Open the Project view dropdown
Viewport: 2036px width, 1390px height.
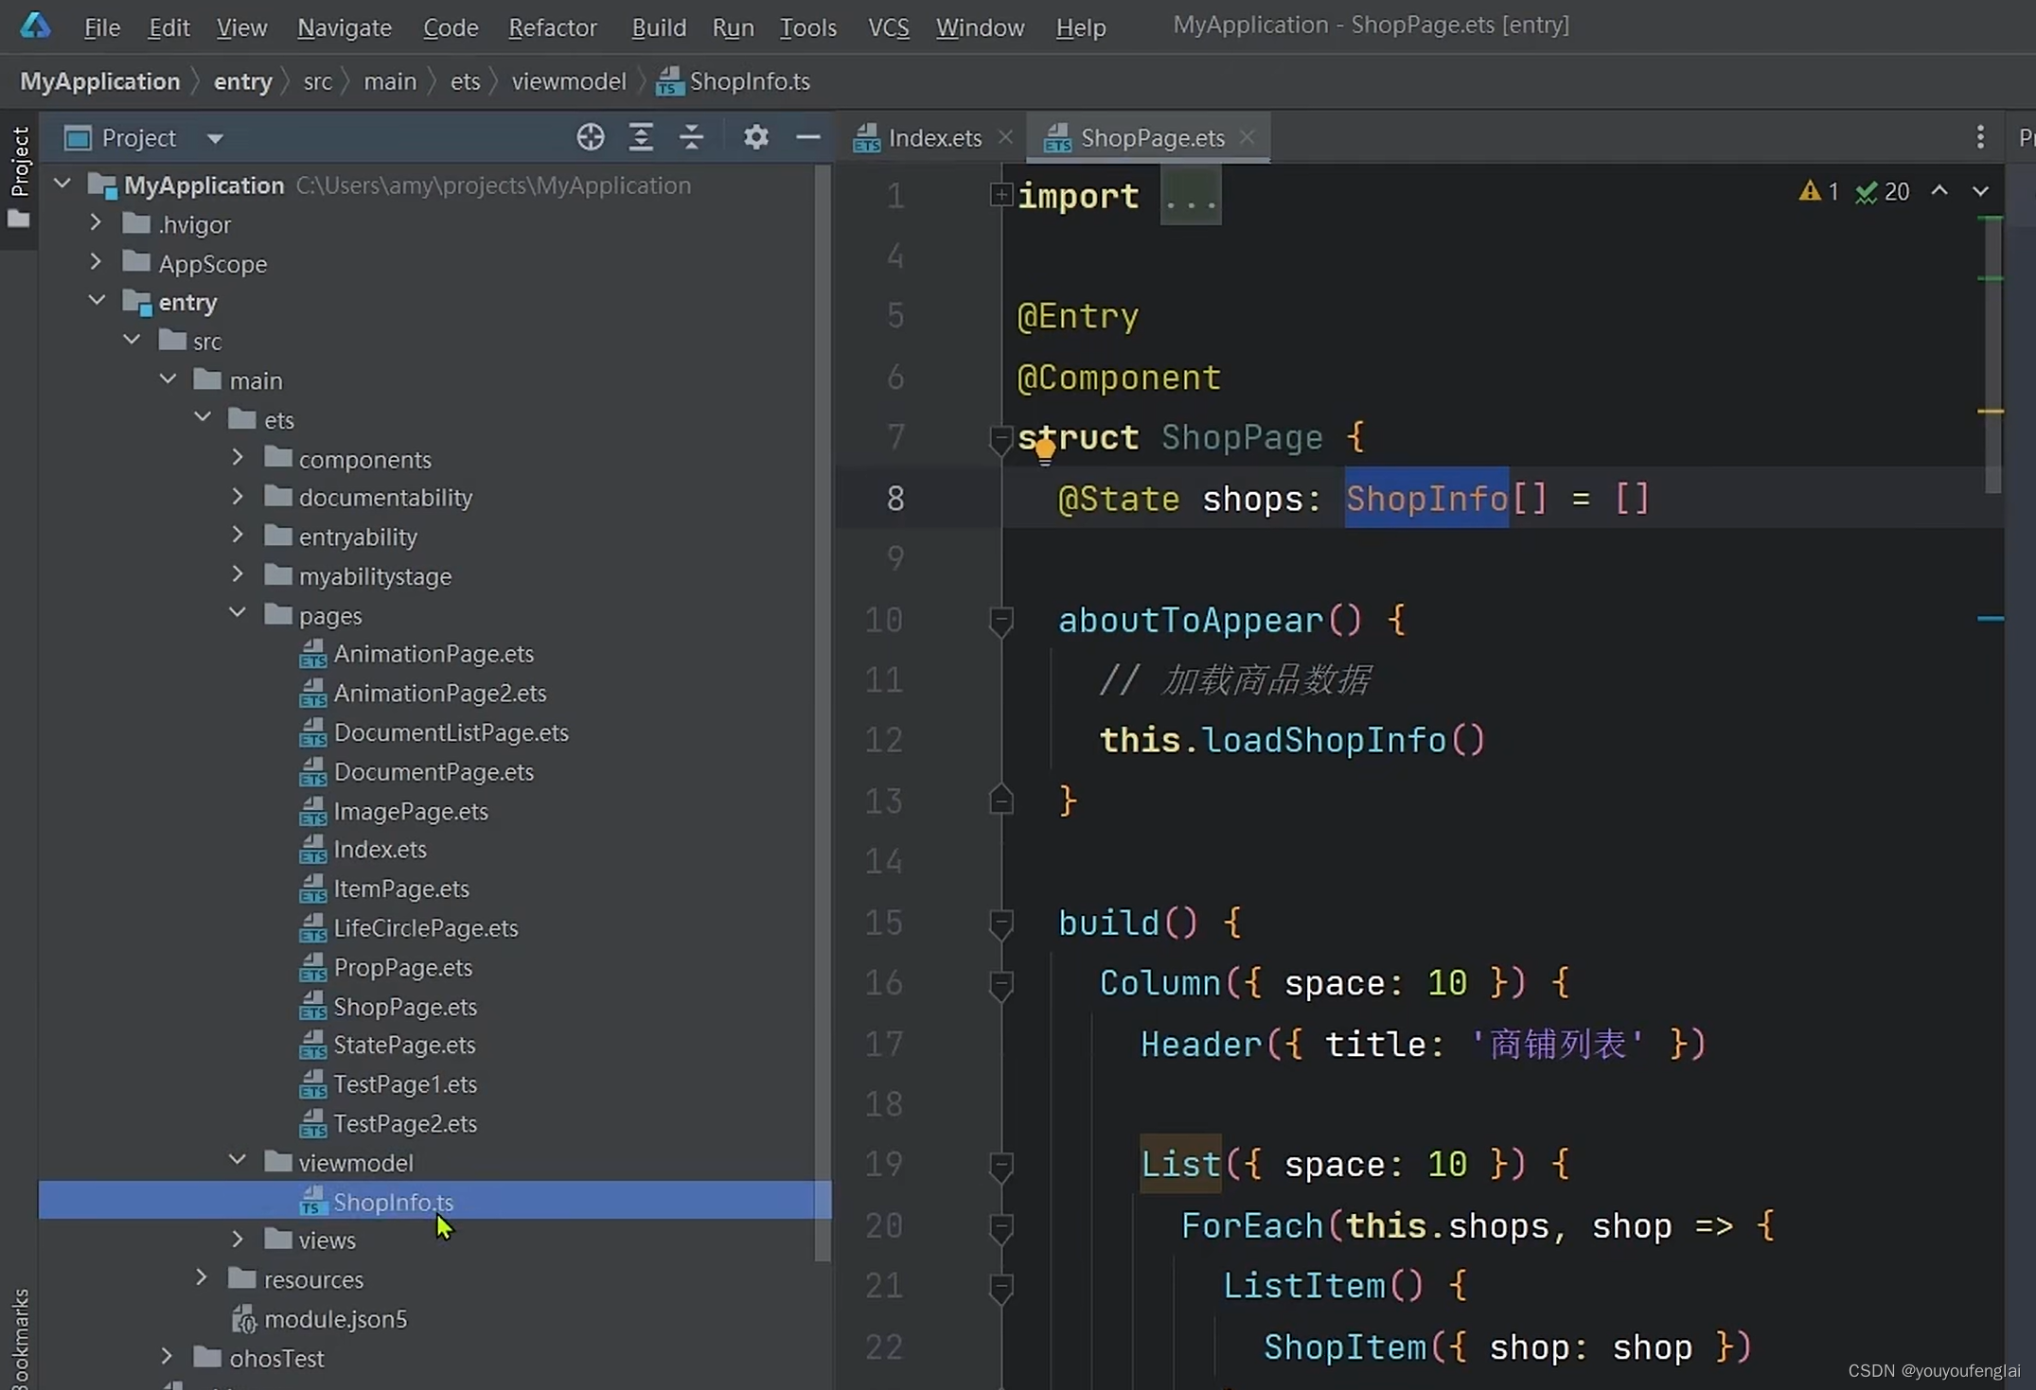tap(216, 139)
